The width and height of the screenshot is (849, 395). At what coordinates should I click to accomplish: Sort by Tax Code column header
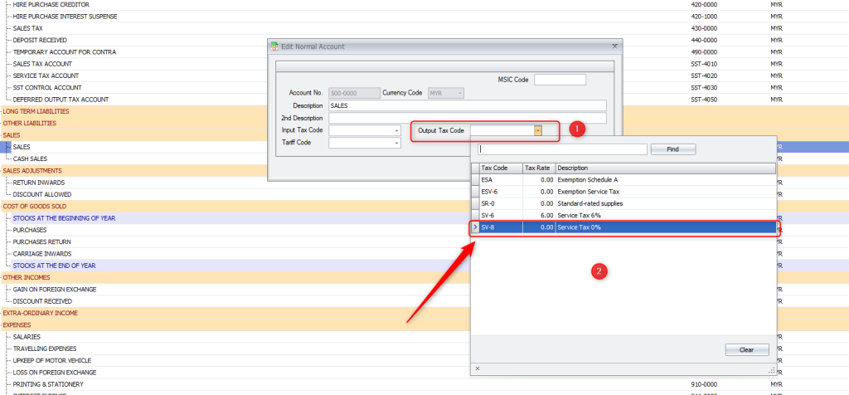pyautogui.click(x=500, y=168)
